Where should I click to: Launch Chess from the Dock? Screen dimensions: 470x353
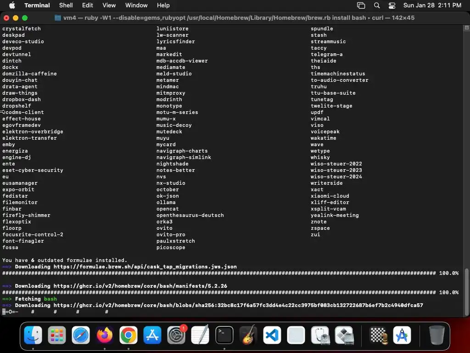click(378, 335)
